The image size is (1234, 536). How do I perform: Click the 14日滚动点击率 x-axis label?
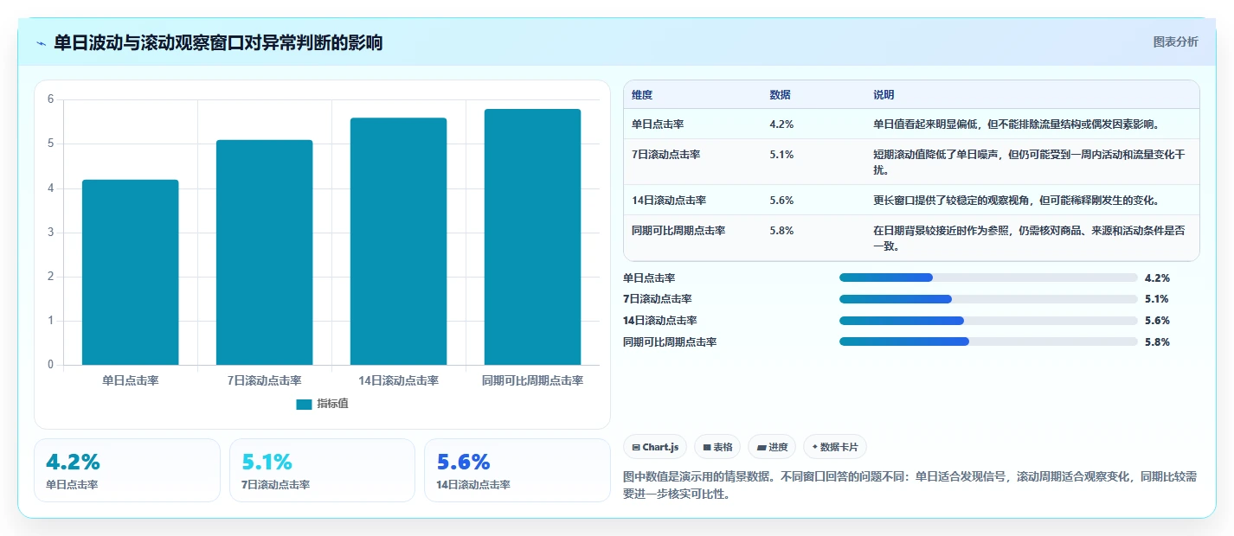pyautogui.click(x=398, y=380)
